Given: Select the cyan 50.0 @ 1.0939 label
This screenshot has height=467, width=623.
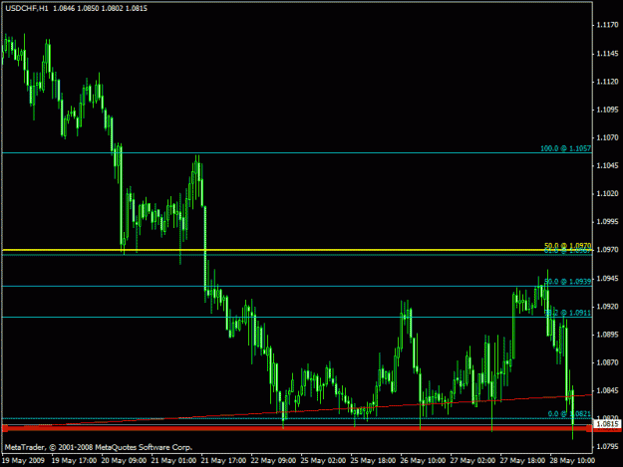Looking at the screenshot, I should pos(568,282).
